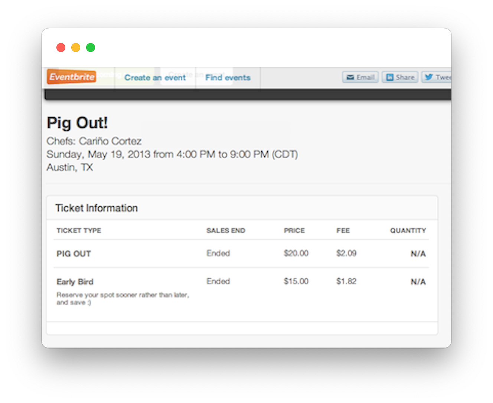Click the yellow minimize window button
The image size is (493, 403).
click(x=76, y=47)
